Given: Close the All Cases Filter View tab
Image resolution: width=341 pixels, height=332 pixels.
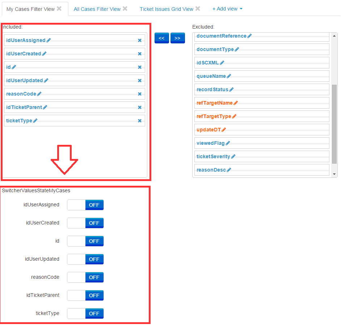Looking at the screenshot, I should point(125,9).
